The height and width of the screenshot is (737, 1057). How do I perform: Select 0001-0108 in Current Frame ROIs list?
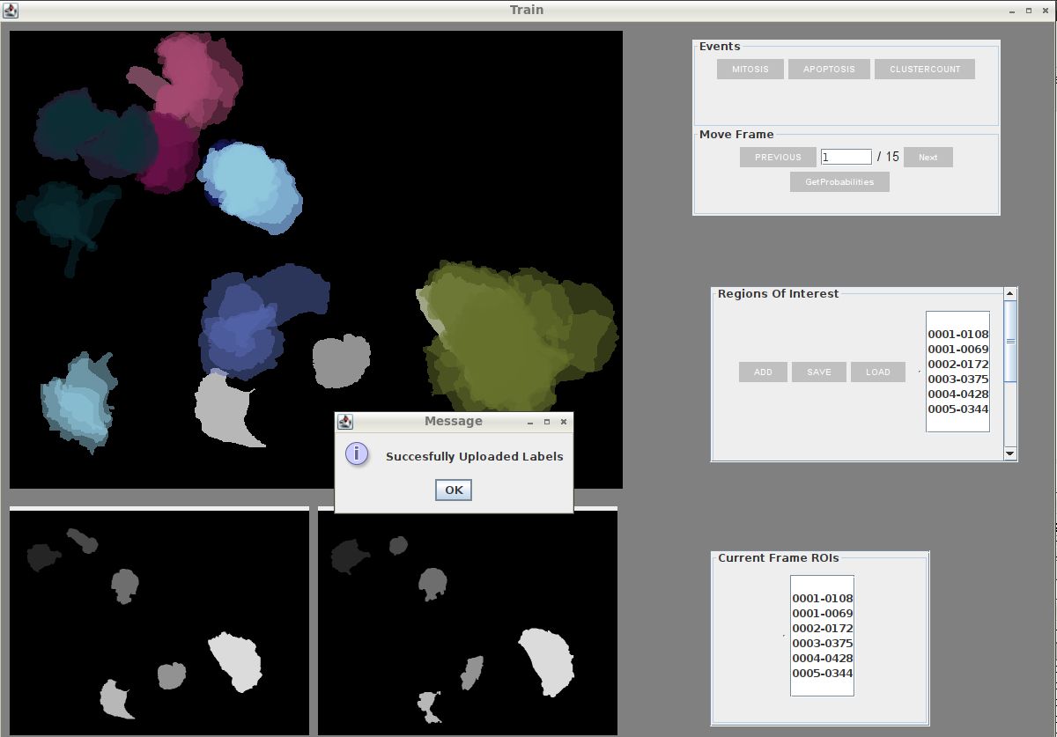(823, 599)
